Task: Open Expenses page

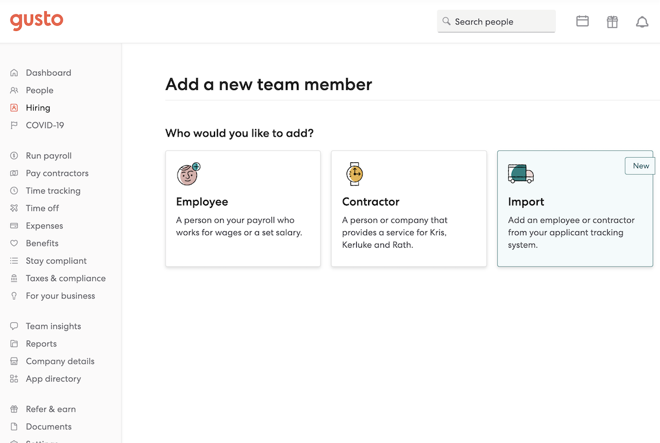Action: [44, 225]
